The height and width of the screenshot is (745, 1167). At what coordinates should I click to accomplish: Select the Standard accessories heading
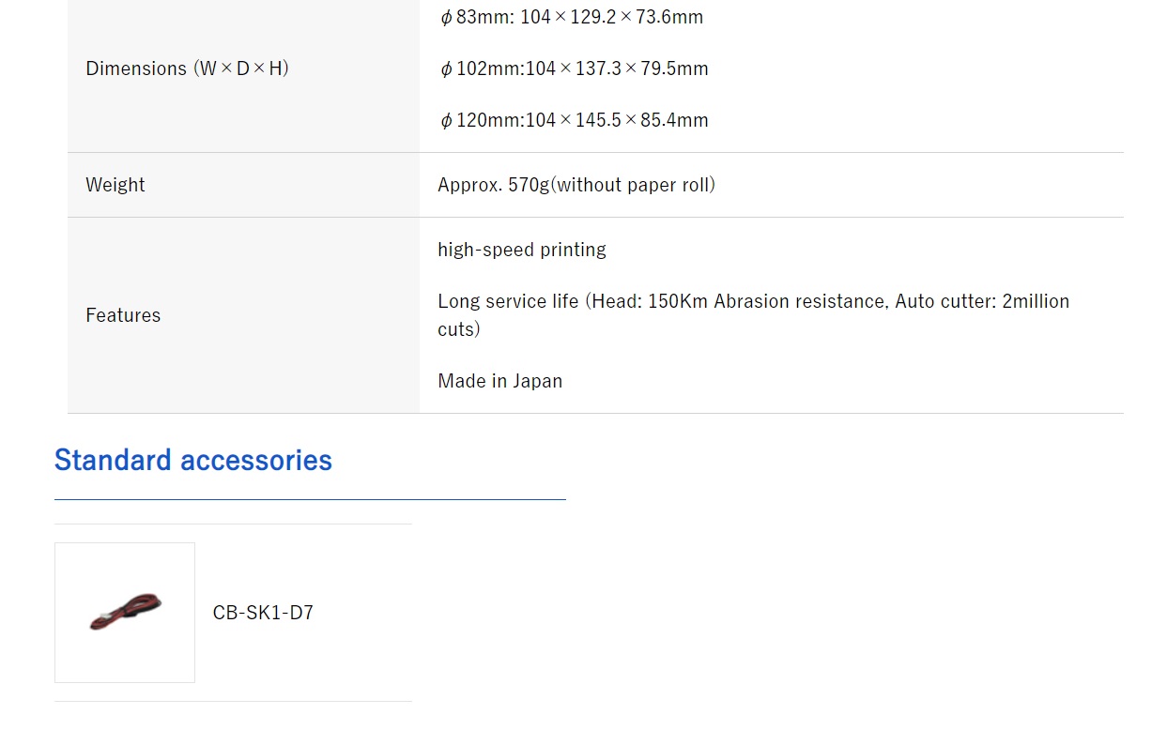(193, 460)
